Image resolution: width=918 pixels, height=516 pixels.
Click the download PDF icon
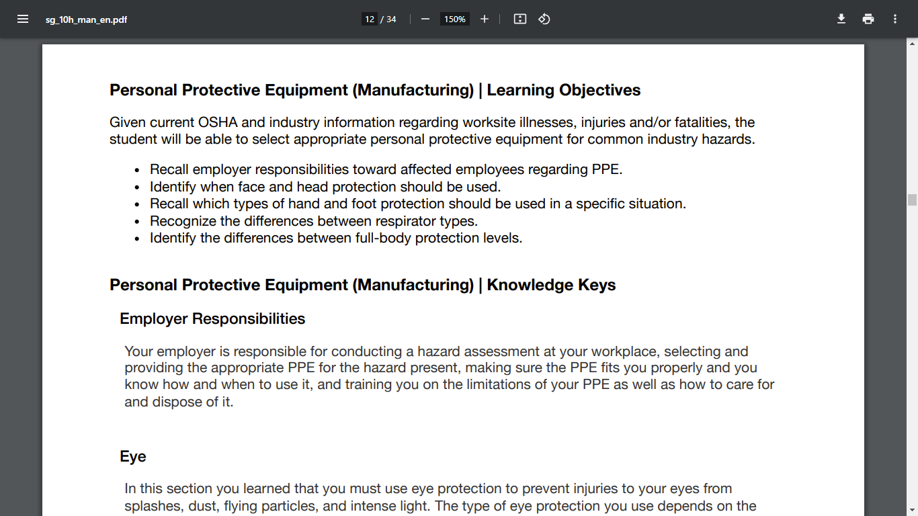pyautogui.click(x=841, y=19)
